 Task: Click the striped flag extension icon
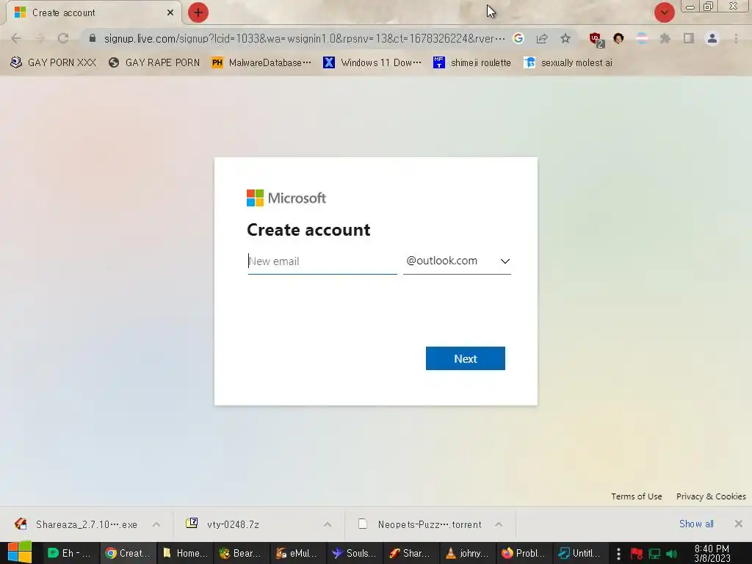click(642, 38)
